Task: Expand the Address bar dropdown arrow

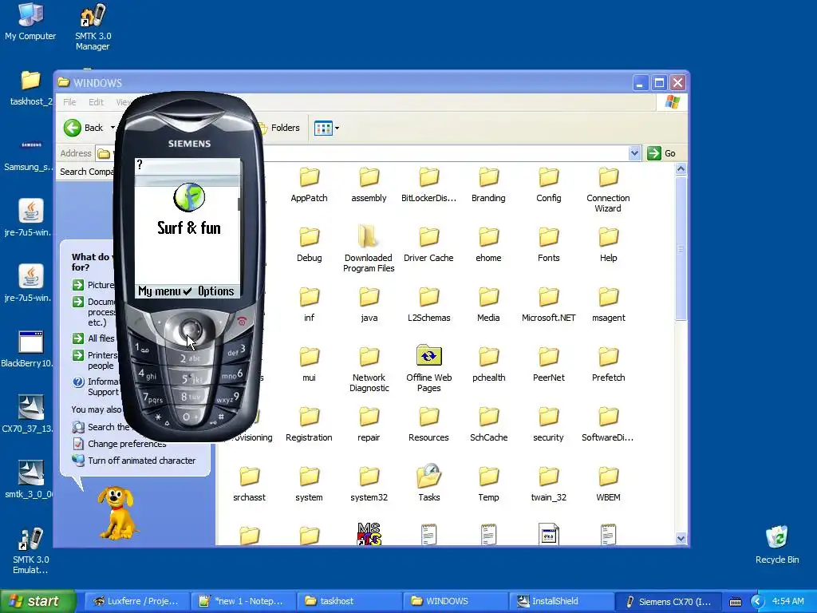Action: [x=634, y=153]
